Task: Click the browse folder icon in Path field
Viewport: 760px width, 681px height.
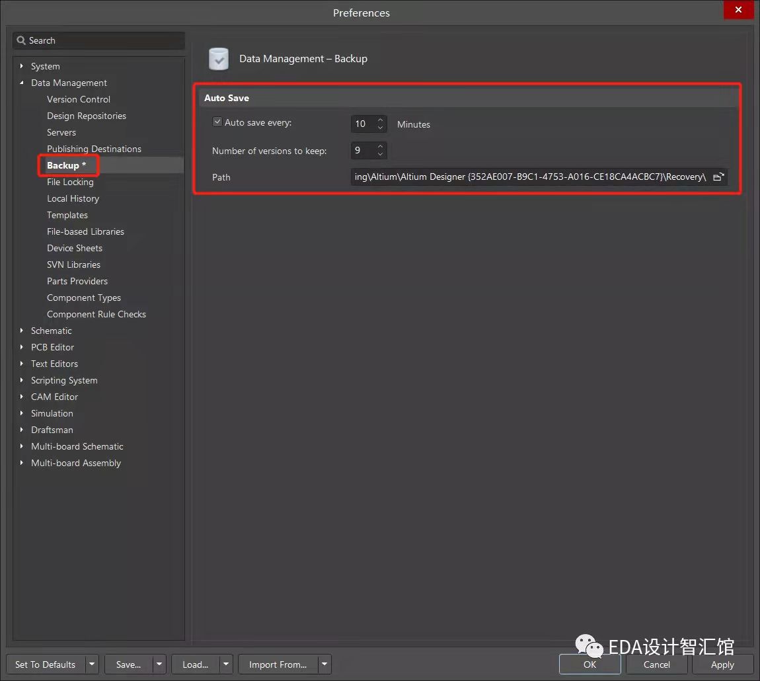Action: (718, 177)
